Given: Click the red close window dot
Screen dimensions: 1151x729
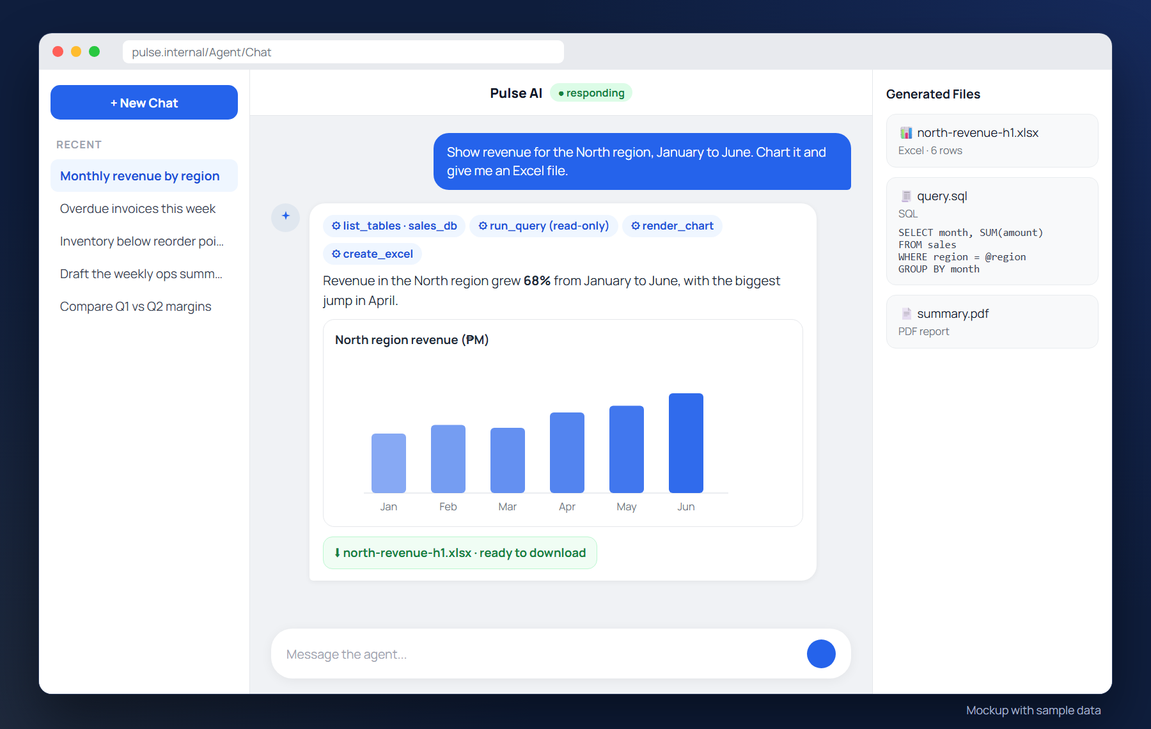Looking at the screenshot, I should click(x=58, y=52).
